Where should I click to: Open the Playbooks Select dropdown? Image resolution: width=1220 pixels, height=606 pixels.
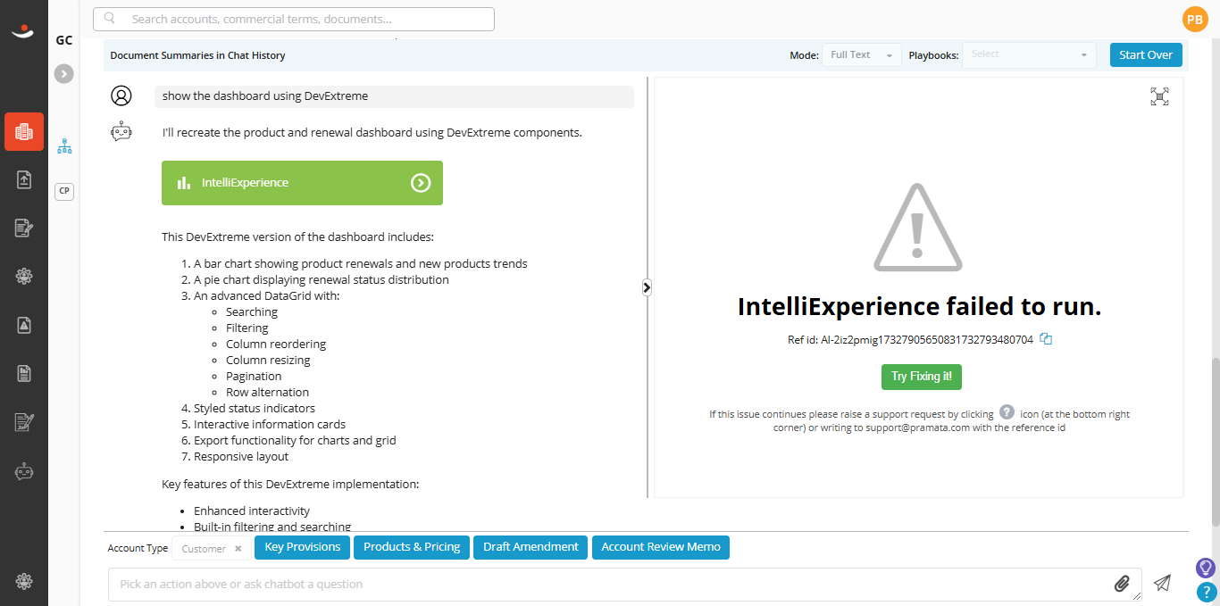tap(1029, 54)
